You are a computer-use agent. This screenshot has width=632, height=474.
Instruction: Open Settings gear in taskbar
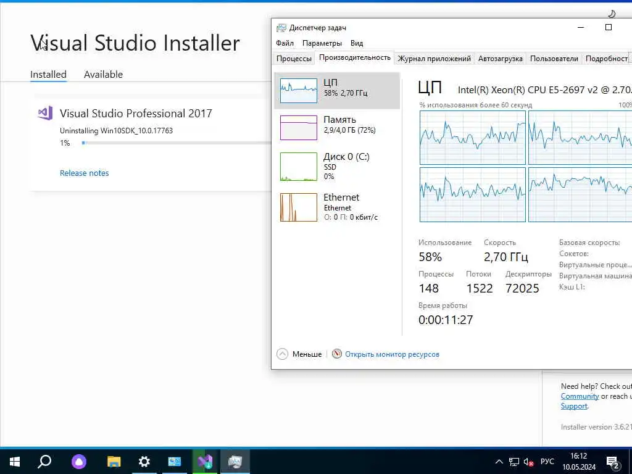(x=144, y=462)
